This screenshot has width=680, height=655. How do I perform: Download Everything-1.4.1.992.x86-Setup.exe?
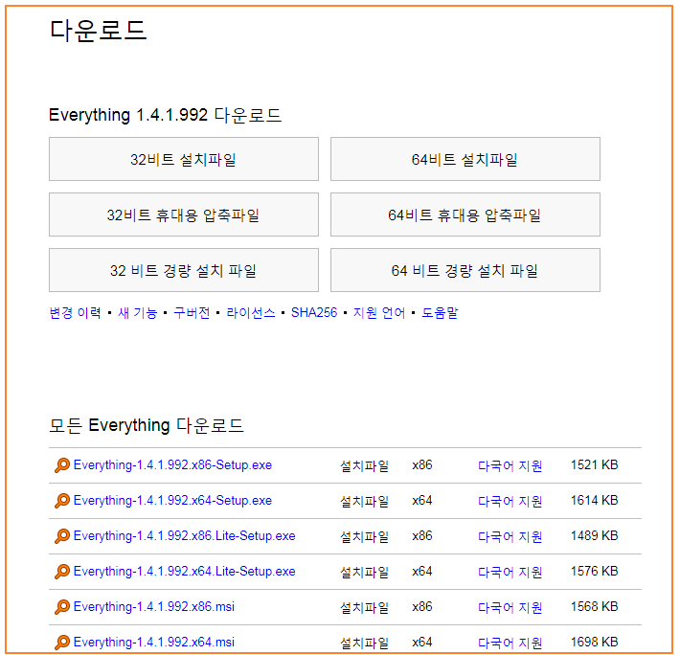tap(172, 465)
